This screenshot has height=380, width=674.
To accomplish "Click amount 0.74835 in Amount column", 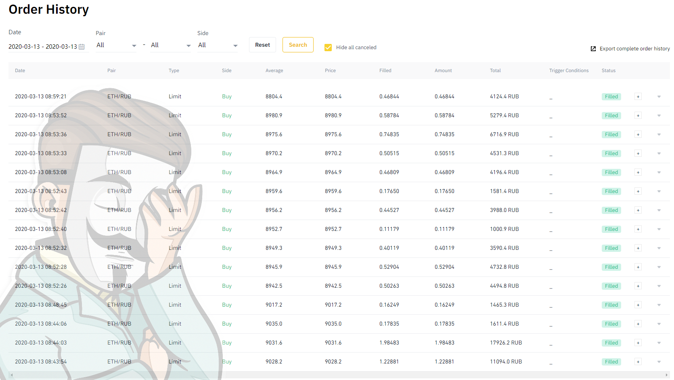I will coord(444,135).
